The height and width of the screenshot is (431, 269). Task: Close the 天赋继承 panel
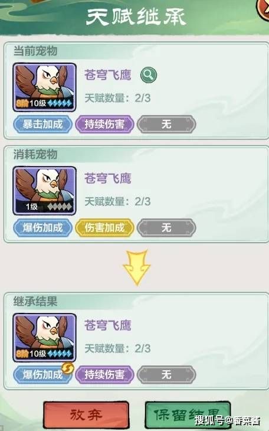[263, 8]
